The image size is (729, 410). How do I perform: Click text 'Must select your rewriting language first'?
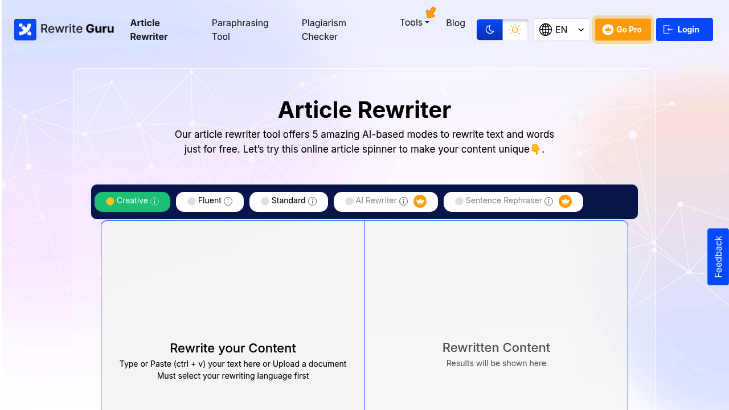point(233,376)
